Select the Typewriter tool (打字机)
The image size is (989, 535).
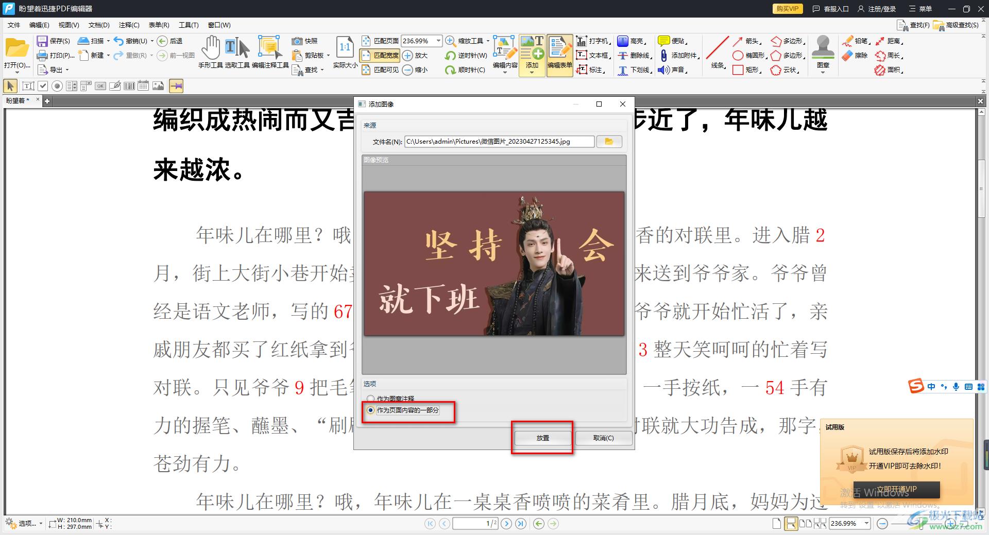click(593, 41)
